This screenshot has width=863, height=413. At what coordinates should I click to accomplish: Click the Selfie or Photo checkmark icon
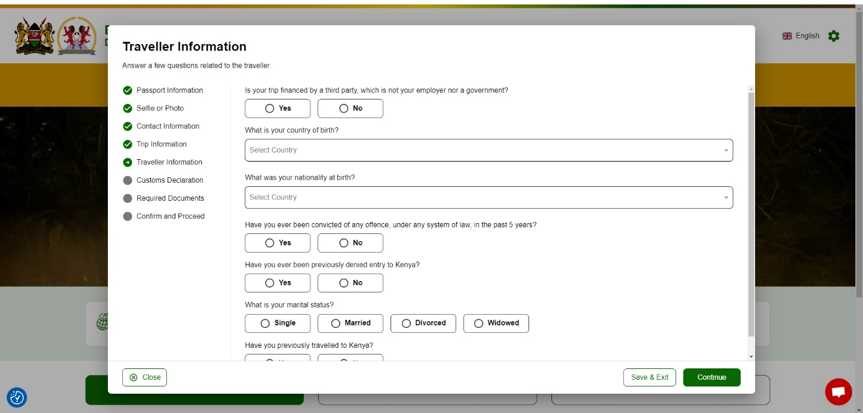coord(127,109)
